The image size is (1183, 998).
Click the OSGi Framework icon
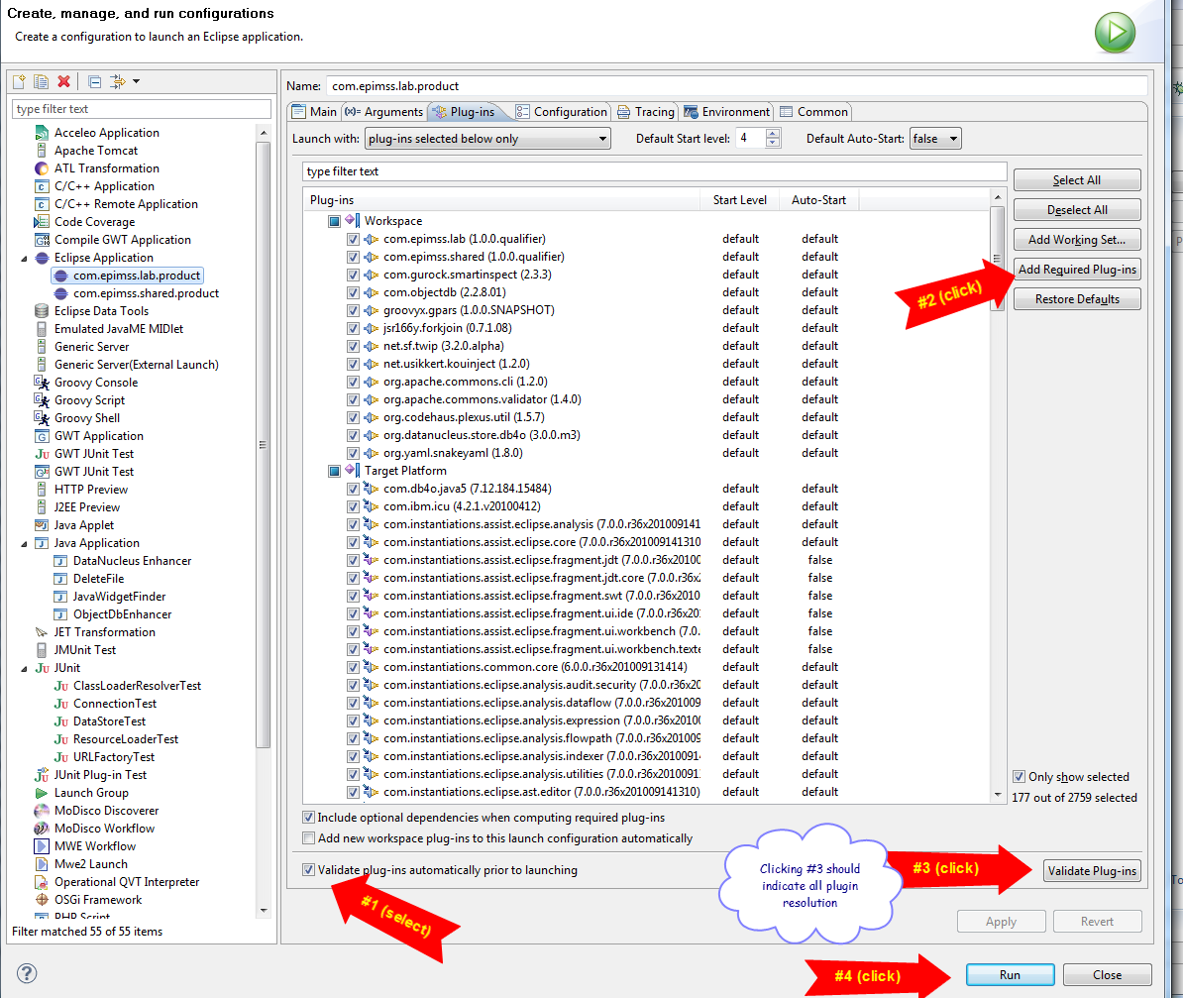click(x=42, y=900)
